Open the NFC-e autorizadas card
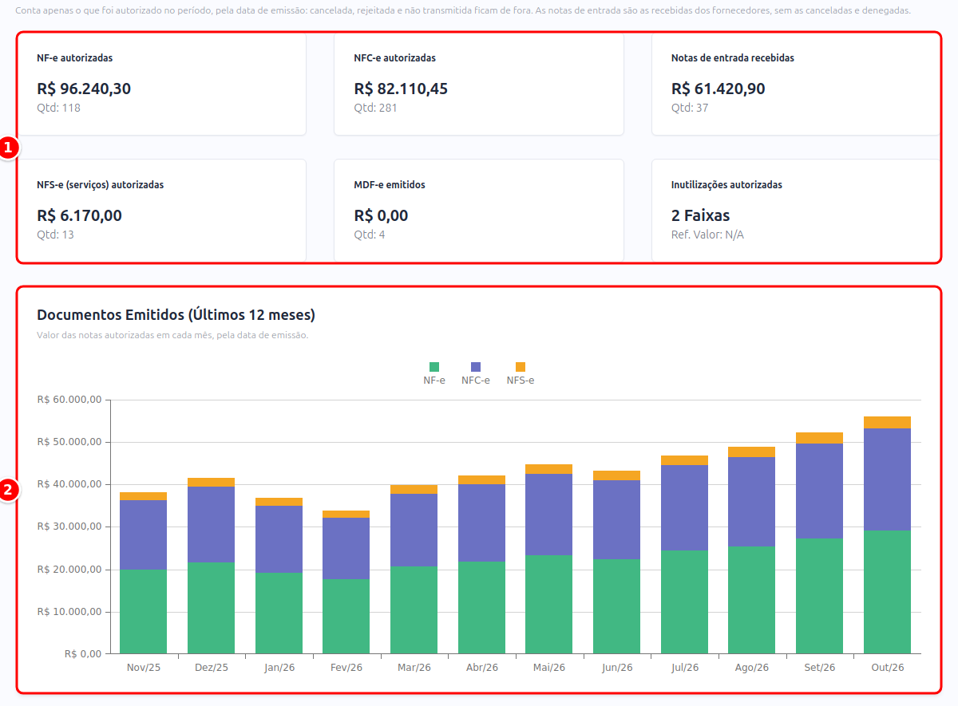This screenshot has width=958, height=706. 479,84
